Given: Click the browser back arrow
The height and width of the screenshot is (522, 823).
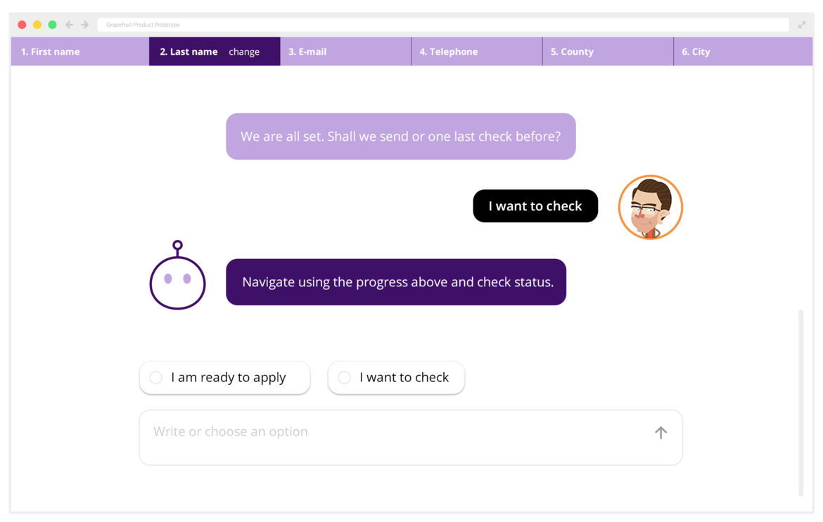Looking at the screenshot, I should [x=69, y=25].
